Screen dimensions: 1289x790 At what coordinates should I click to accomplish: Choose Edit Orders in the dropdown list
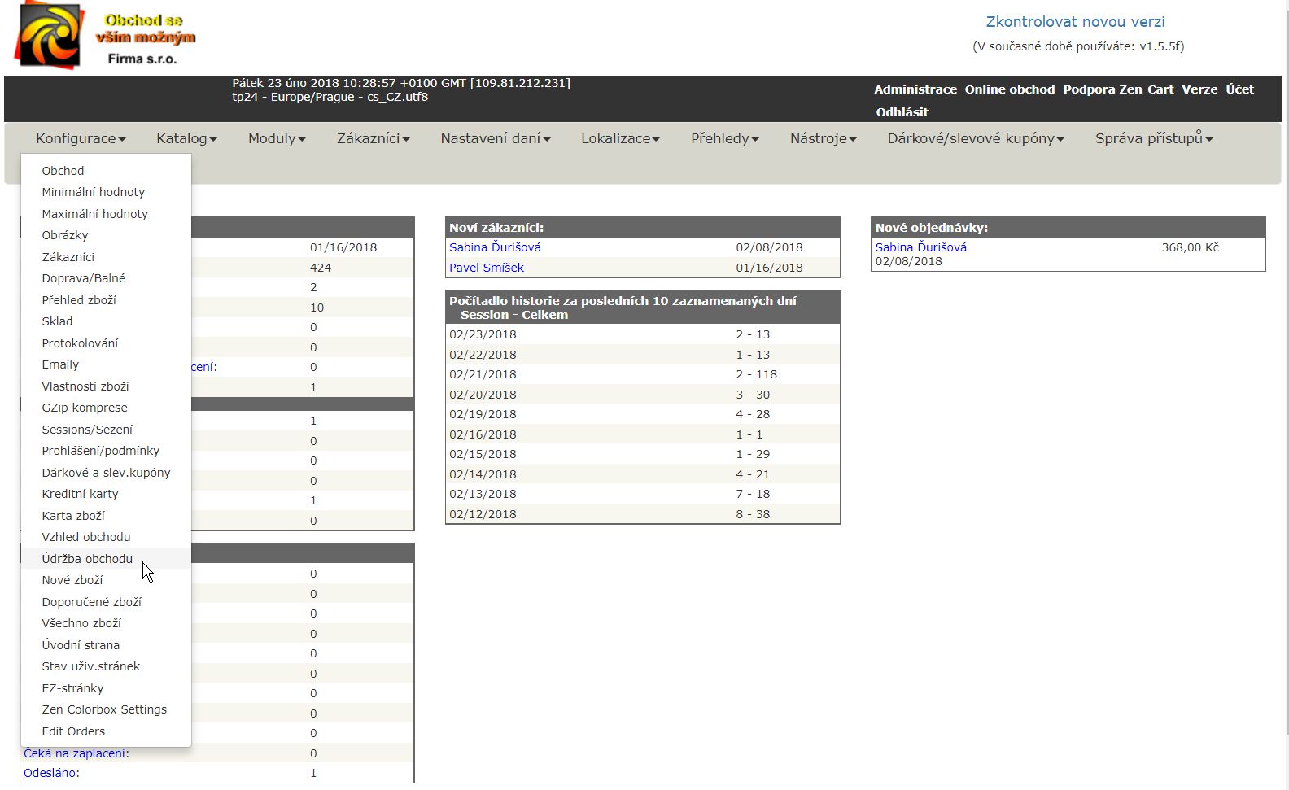(73, 731)
